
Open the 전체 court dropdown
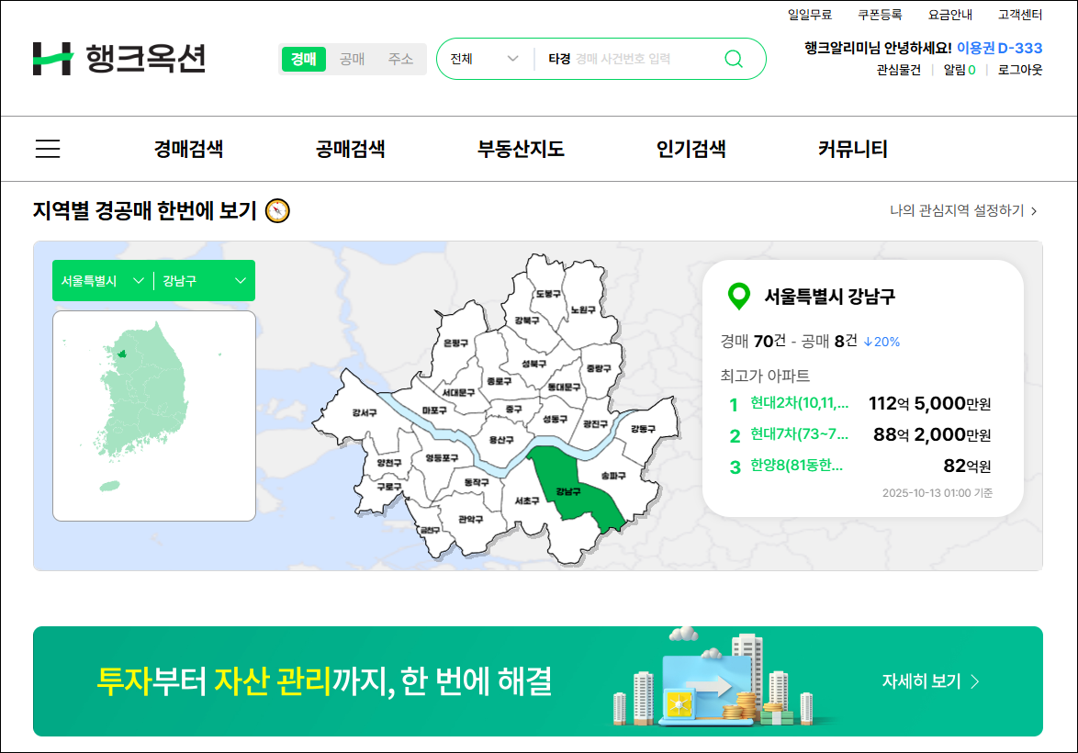click(x=484, y=59)
